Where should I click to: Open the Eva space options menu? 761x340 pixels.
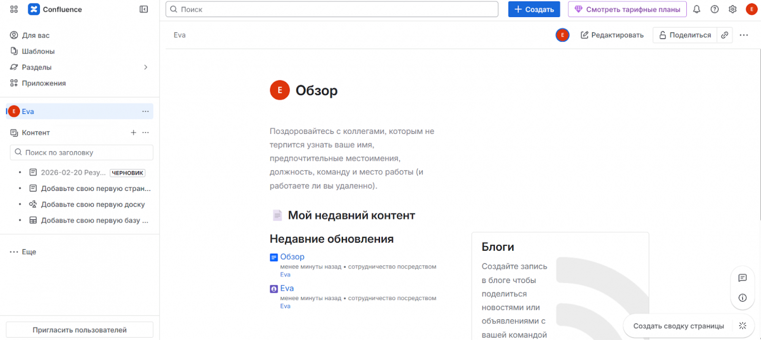[145, 112]
